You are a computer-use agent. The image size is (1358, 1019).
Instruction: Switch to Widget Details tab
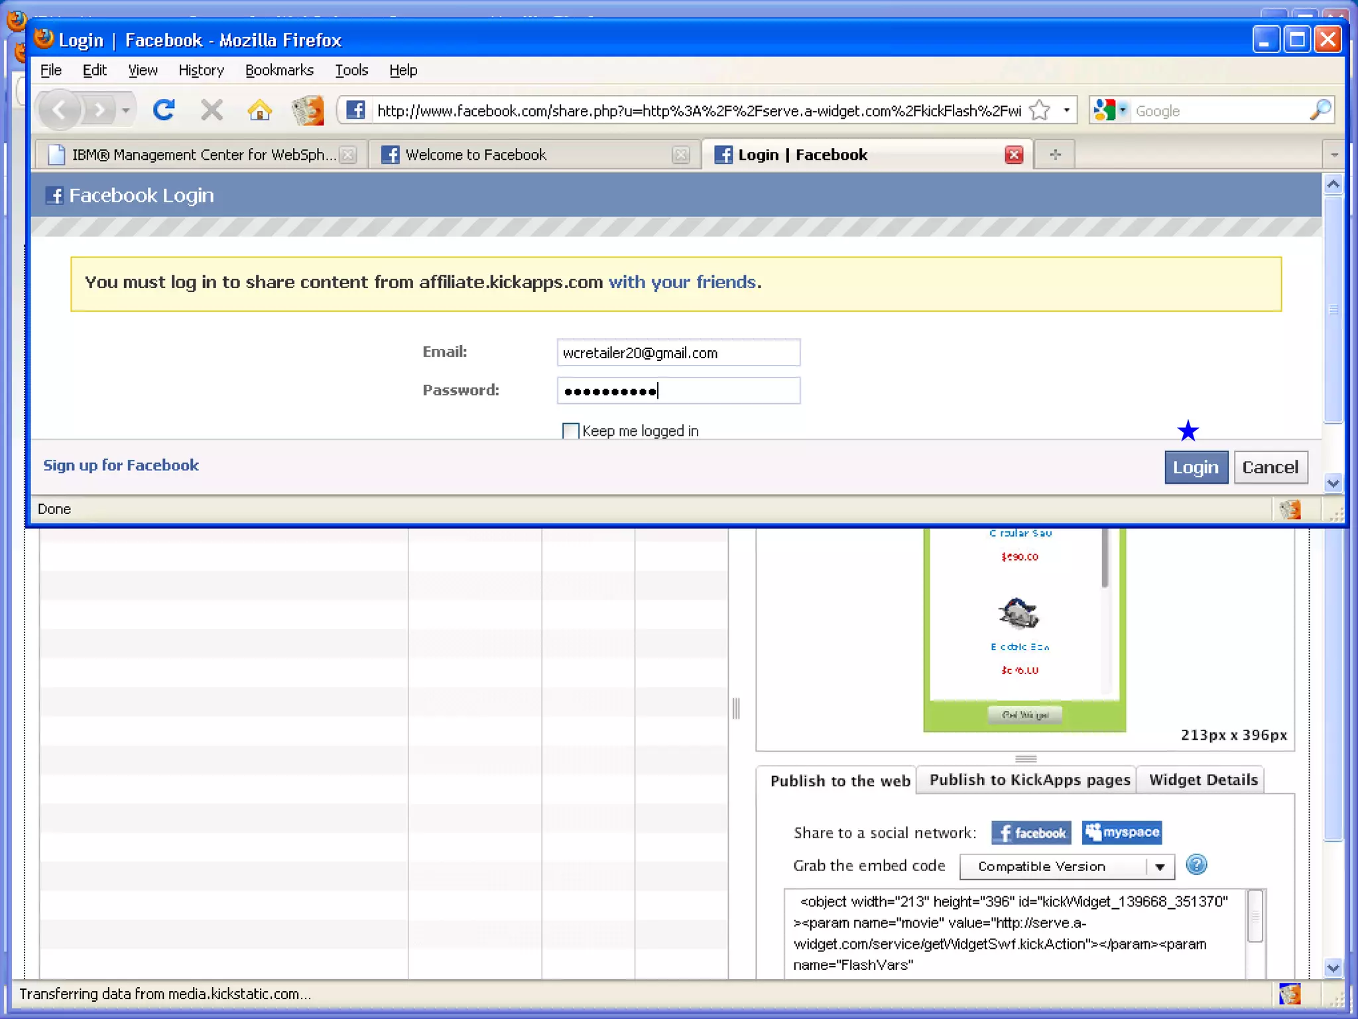(1202, 780)
